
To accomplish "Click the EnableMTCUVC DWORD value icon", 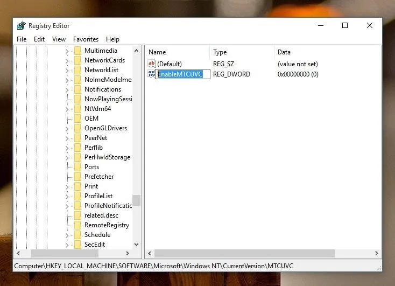I will click(x=151, y=74).
